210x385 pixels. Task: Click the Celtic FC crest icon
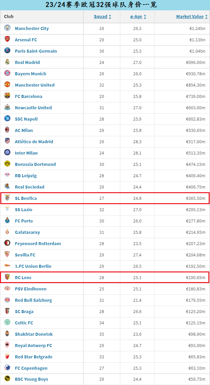click(7, 323)
